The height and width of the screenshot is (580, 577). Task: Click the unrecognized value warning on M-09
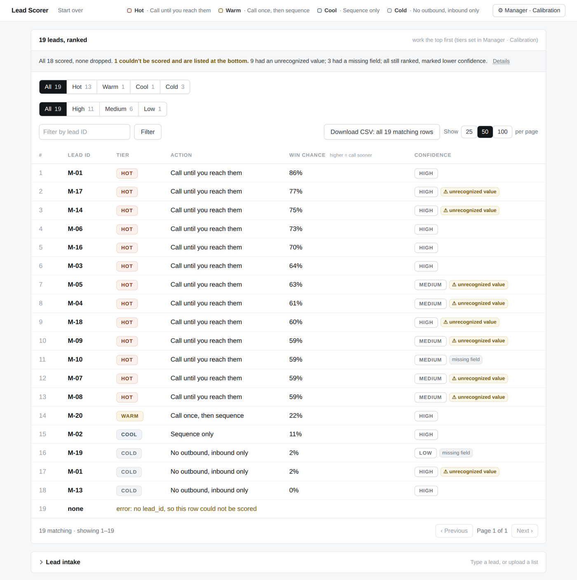click(478, 341)
